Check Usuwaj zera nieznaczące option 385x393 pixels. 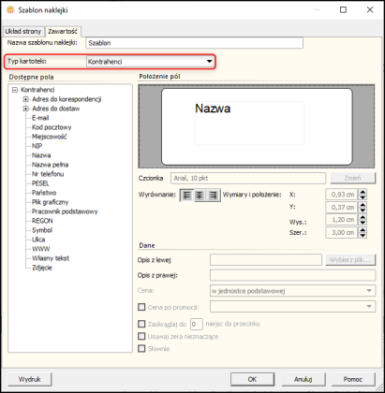[141, 336]
